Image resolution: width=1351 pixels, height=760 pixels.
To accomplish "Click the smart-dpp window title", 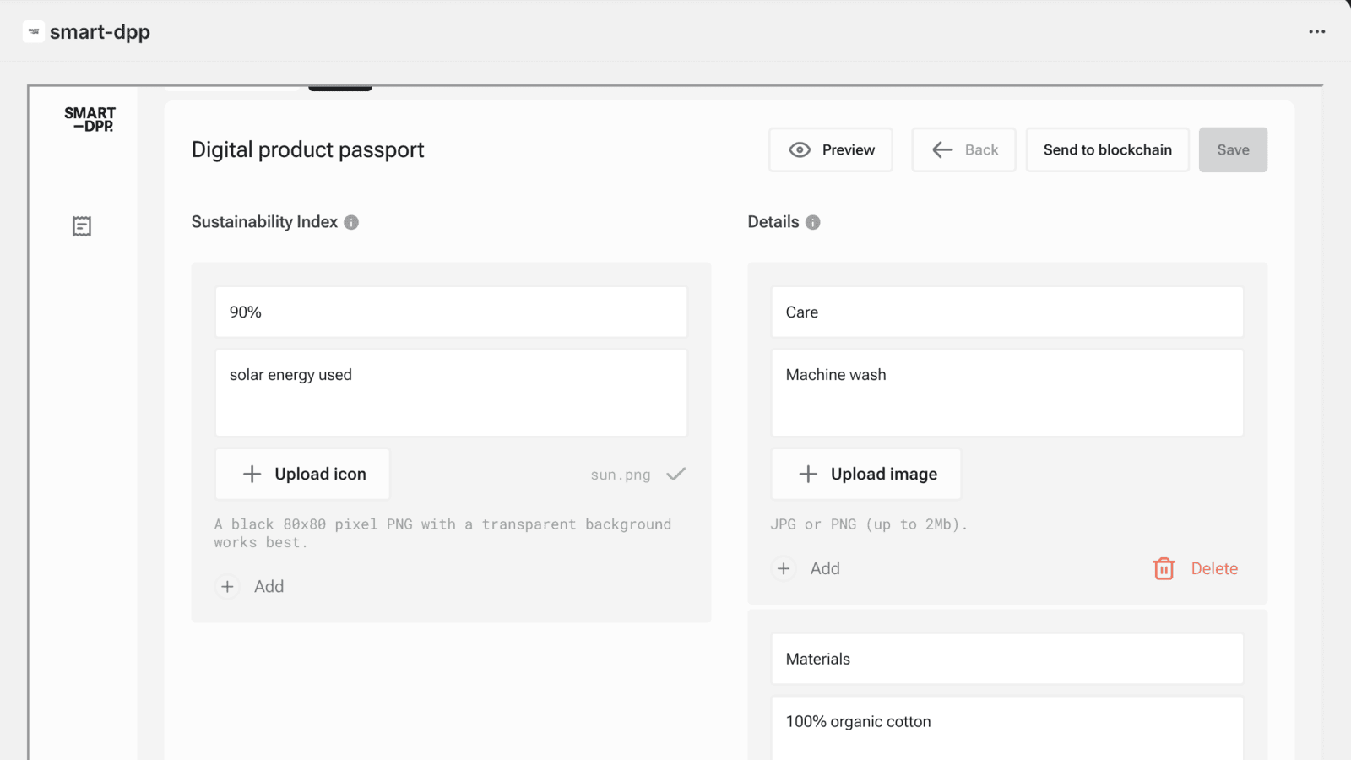I will pos(100,32).
